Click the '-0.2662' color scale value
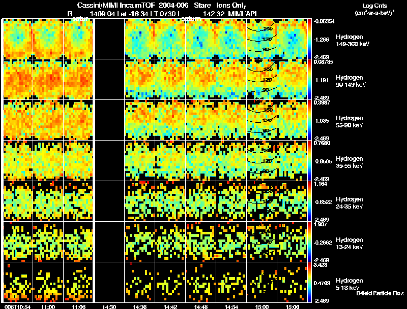 pos(323,243)
